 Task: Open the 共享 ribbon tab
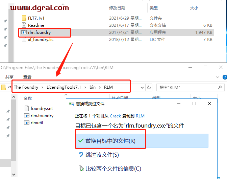[9, 77]
